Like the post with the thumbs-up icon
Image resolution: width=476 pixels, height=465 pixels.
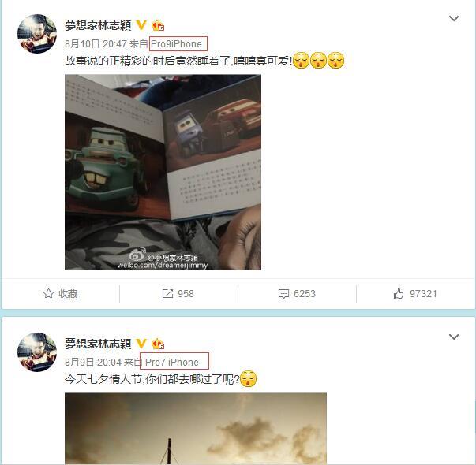pos(399,293)
